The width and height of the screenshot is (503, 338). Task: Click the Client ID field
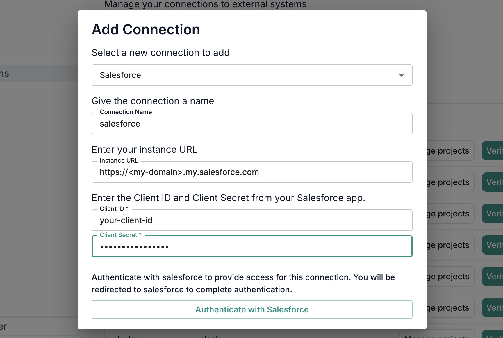coord(252,220)
